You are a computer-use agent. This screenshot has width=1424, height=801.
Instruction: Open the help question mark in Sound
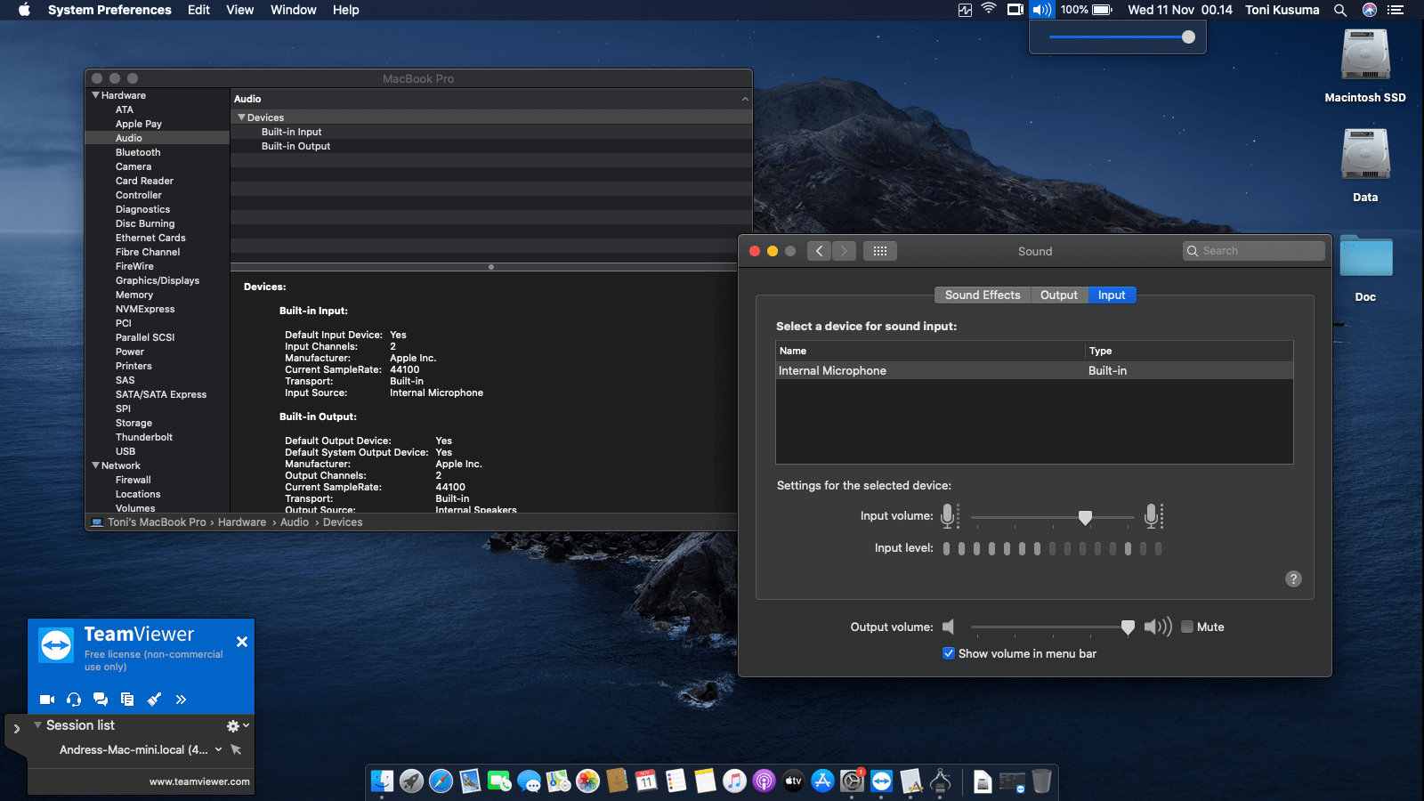click(x=1293, y=578)
